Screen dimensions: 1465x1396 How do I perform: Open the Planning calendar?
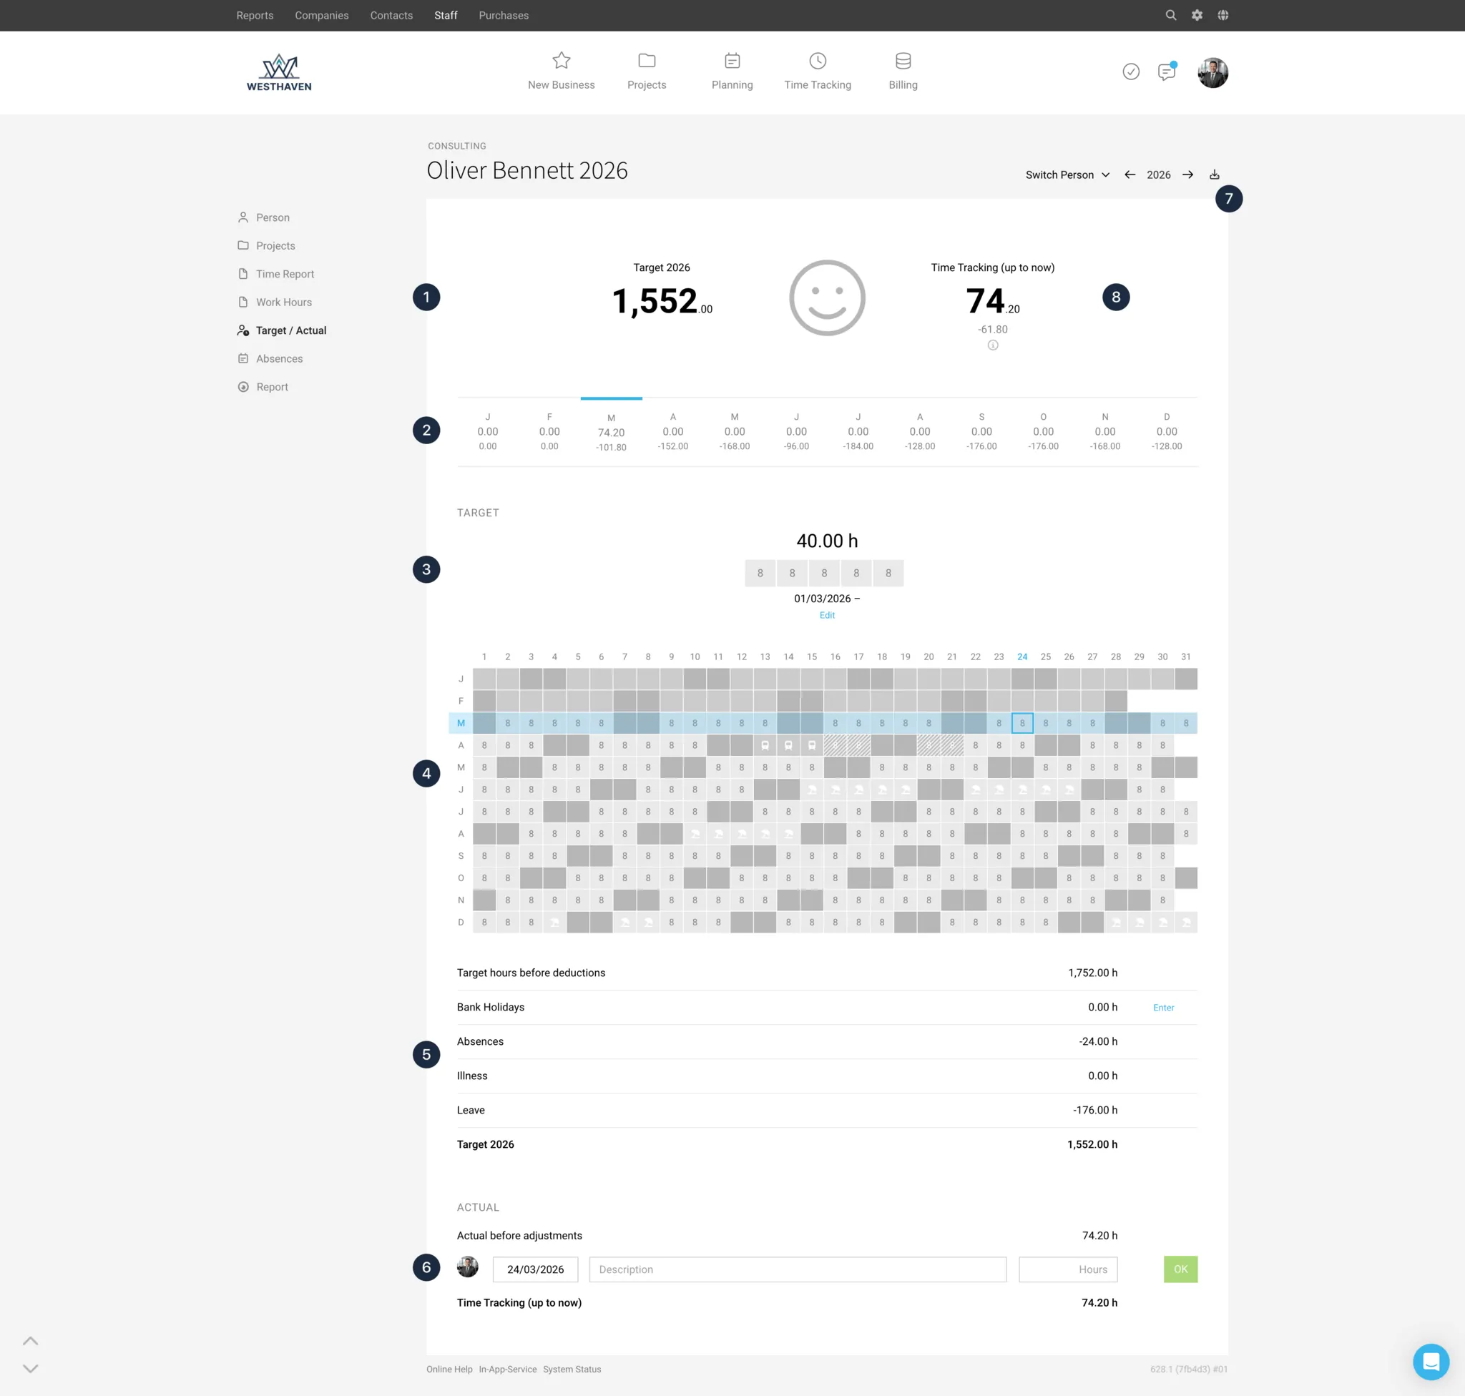732,72
